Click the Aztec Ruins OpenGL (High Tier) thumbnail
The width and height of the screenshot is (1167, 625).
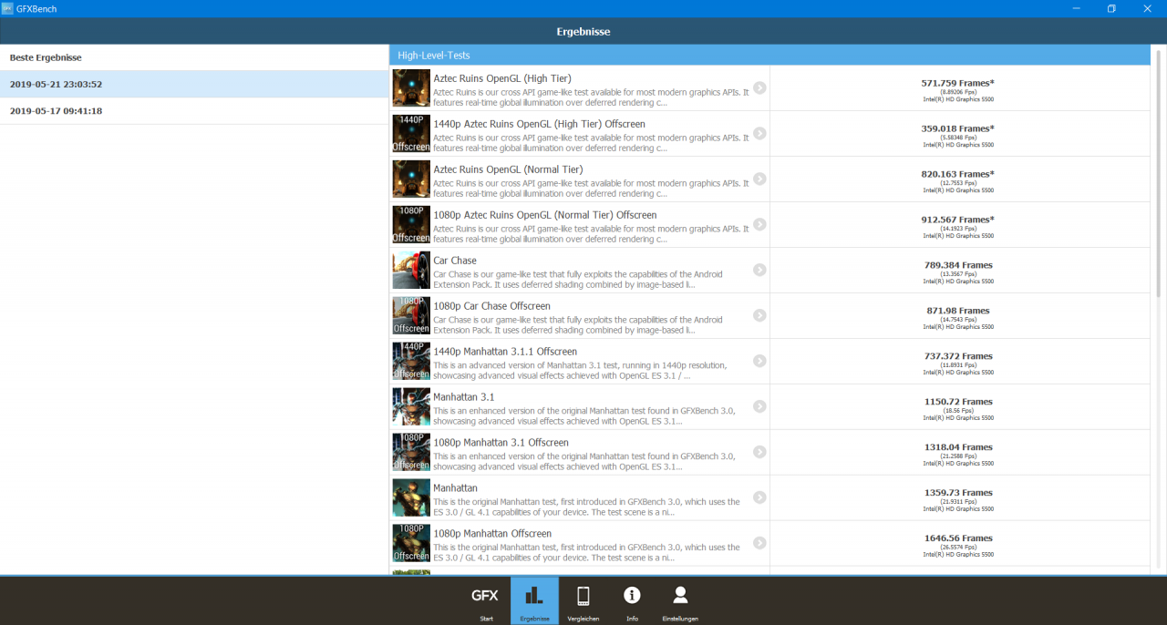click(411, 87)
